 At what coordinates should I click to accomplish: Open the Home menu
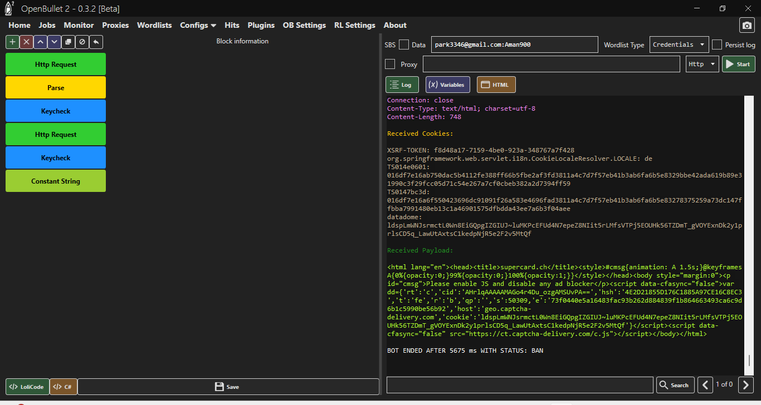click(19, 25)
